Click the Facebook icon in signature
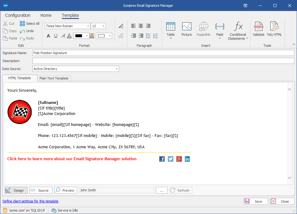 pos(162,159)
